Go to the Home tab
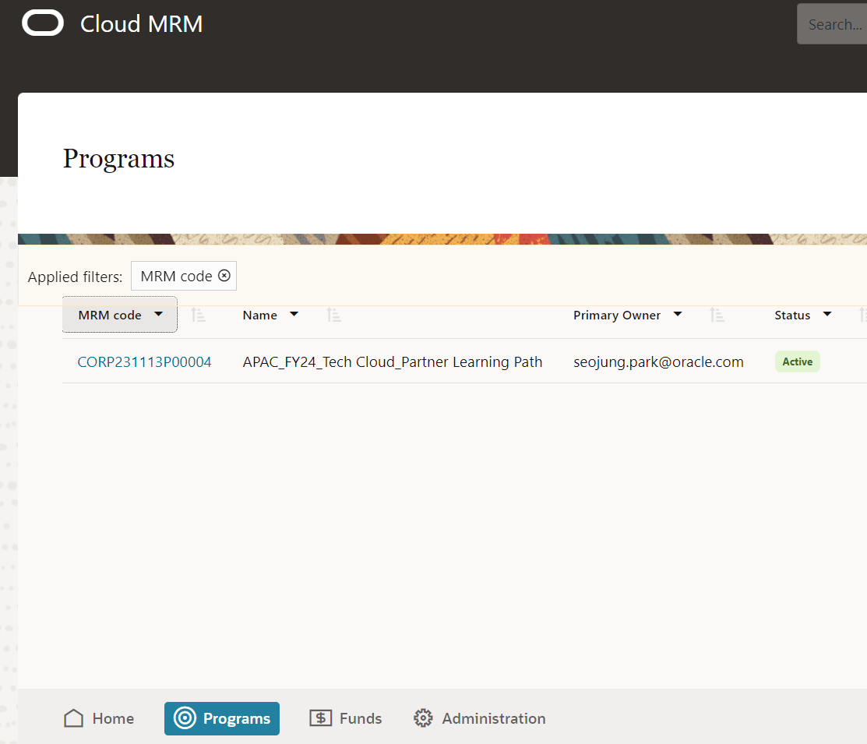 [98, 718]
